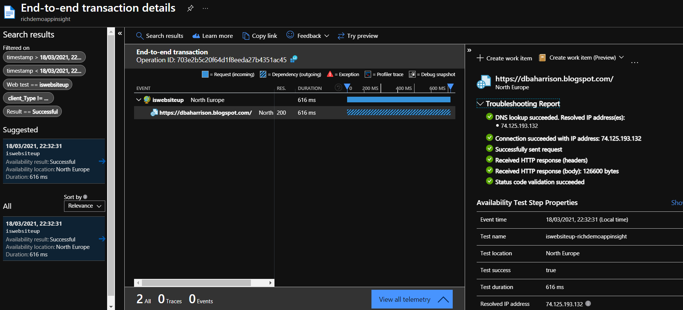Click the solid blue request duration bar
This screenshot has width=683, height=310.
tap(398, 100)
